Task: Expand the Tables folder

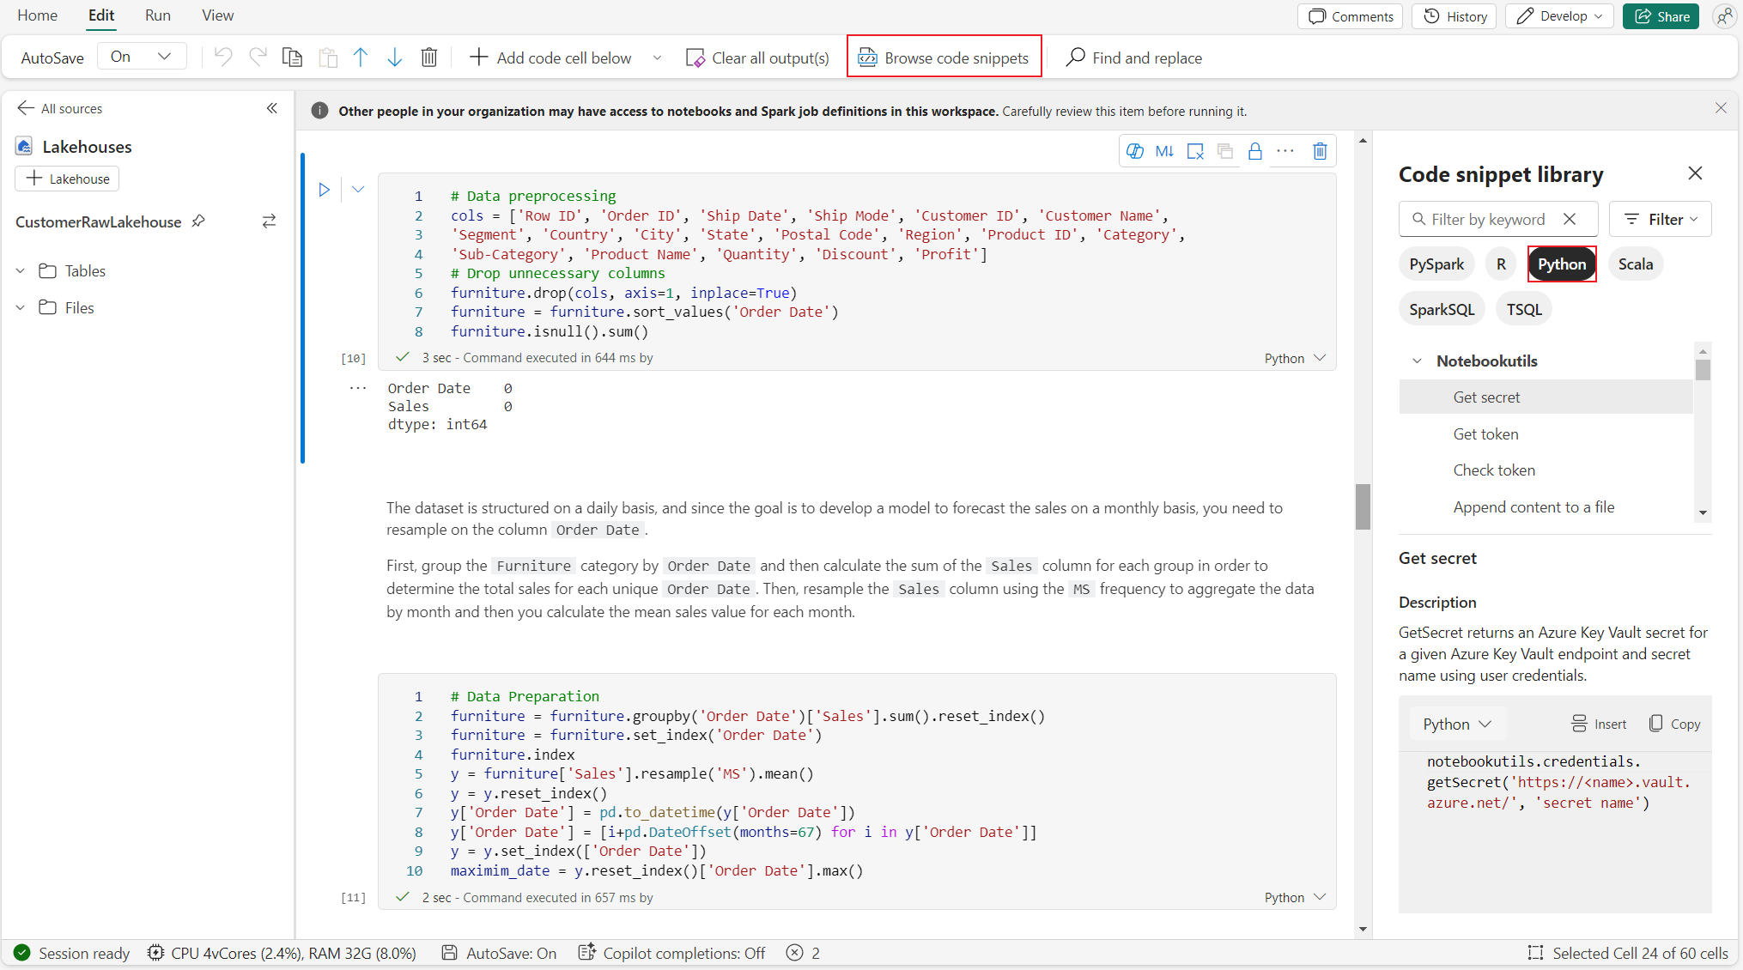Action: pyautogui.click(x=21, y=271)
